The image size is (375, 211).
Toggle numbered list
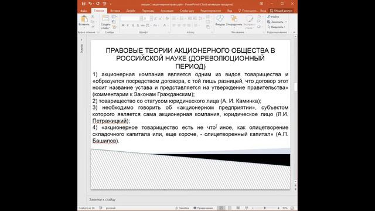[x=182, y=18]
